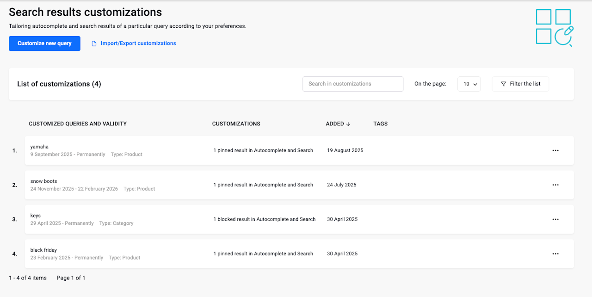Click the Filter the list button
Screen dimensions: 592x297
[x=520, y=84]
